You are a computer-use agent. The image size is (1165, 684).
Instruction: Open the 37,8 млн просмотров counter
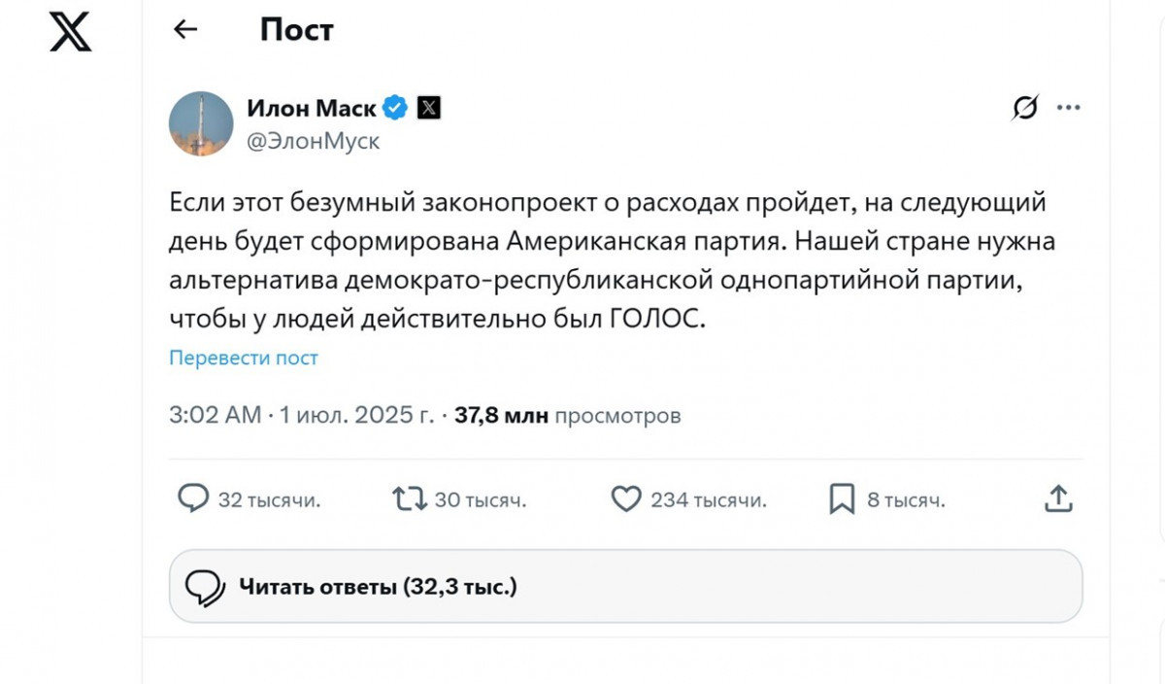pos(568,416)
